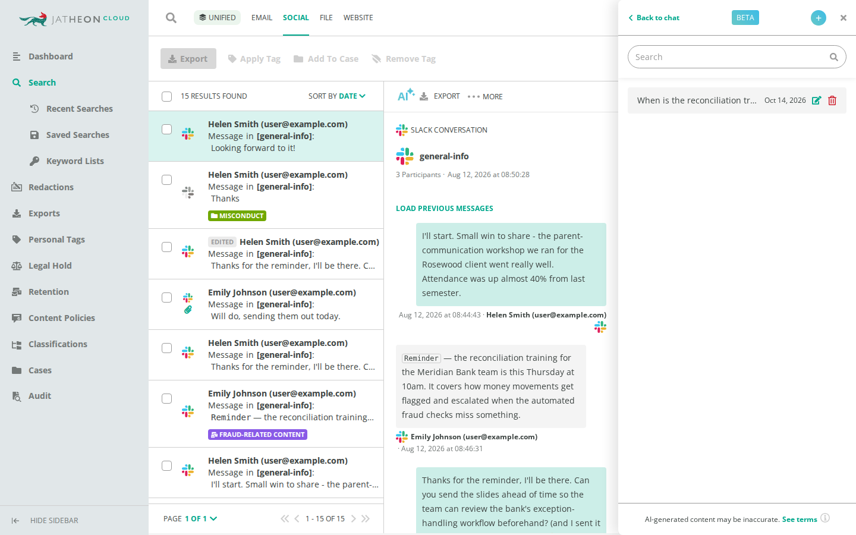Click EXPORT in the conversation header
856x535 pixels.
coord(440,96)
